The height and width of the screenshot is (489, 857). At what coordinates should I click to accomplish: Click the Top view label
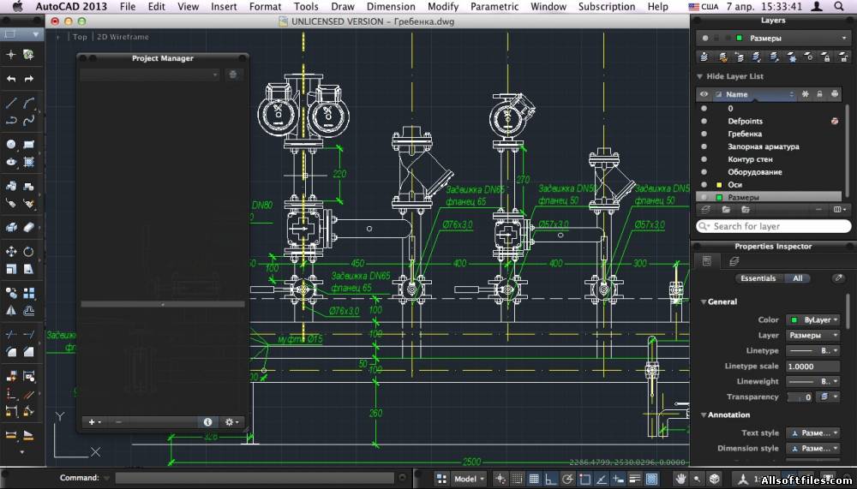coord(80,37)
